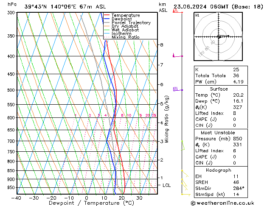This screenshot has height=206, width=267.
Task: Click the surface Temp value '20.2'
Action: pyautogui.click(x=238, y=95)
